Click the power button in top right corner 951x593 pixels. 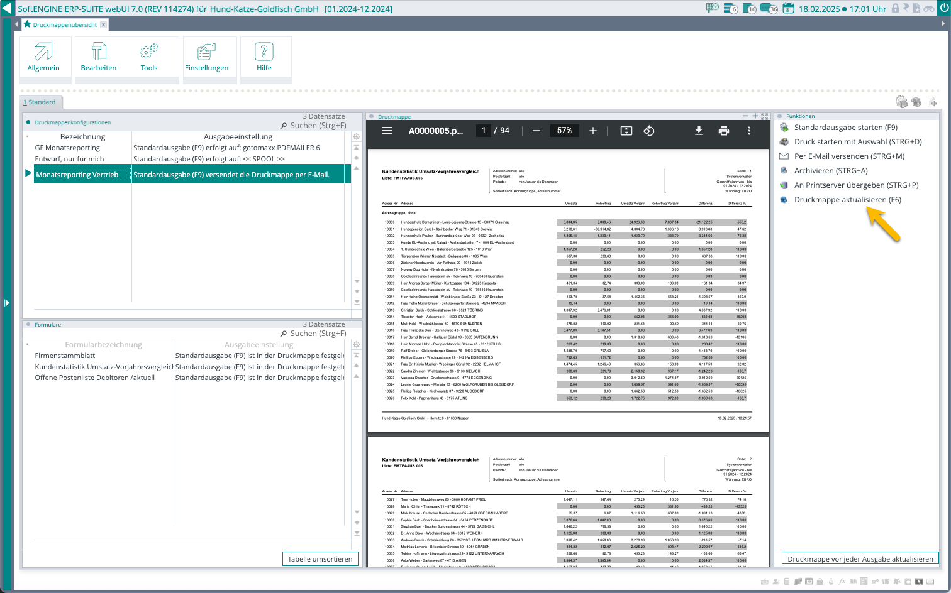pos(943,9)
